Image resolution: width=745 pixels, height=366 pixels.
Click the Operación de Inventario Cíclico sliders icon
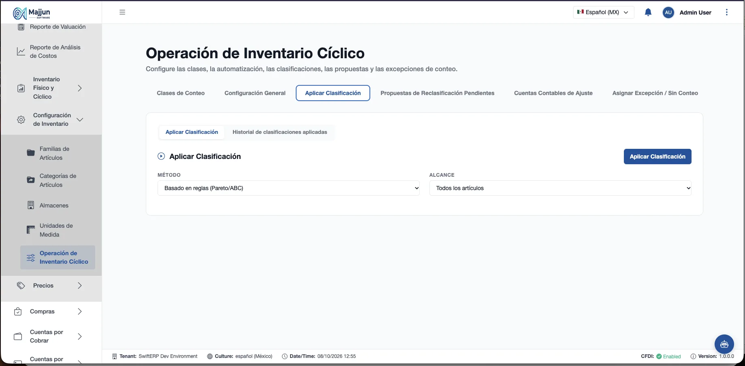tap(31, 258)
